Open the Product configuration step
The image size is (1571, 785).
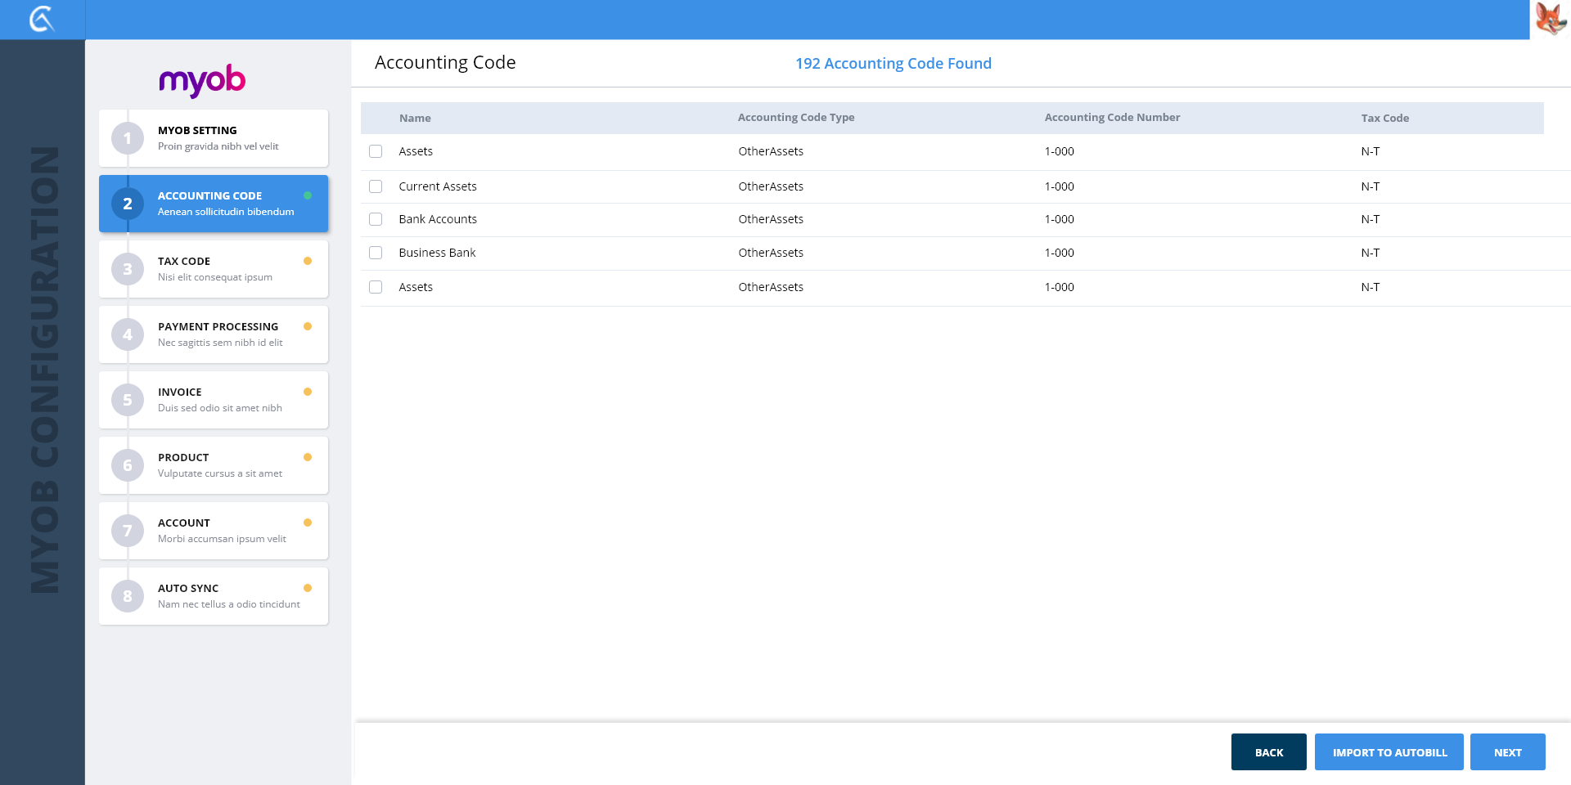218,465
